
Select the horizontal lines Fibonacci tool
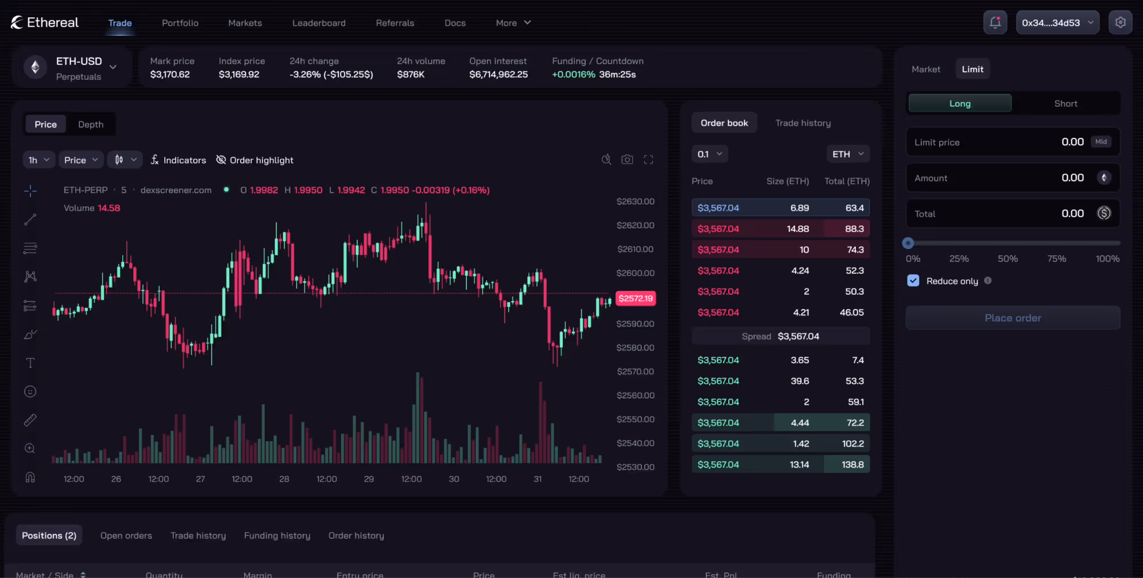pyautogui.click(x=30, y=248)
